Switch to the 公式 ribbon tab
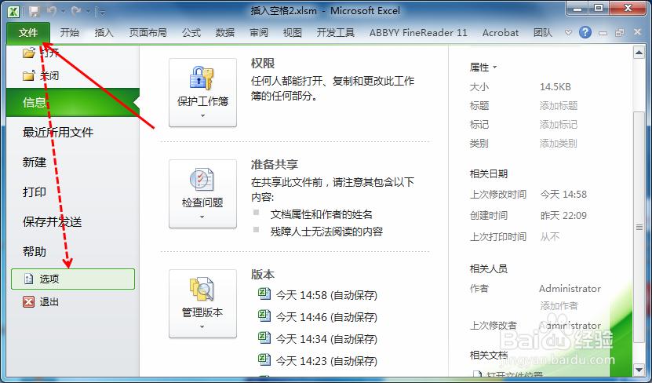 (191, 33)
